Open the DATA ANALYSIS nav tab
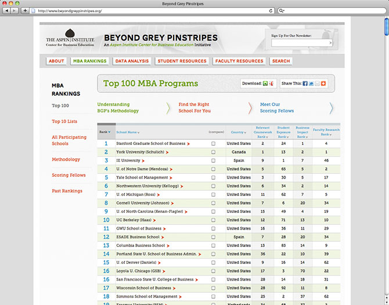This screenshot has width=389, height=305. (132, 61)
